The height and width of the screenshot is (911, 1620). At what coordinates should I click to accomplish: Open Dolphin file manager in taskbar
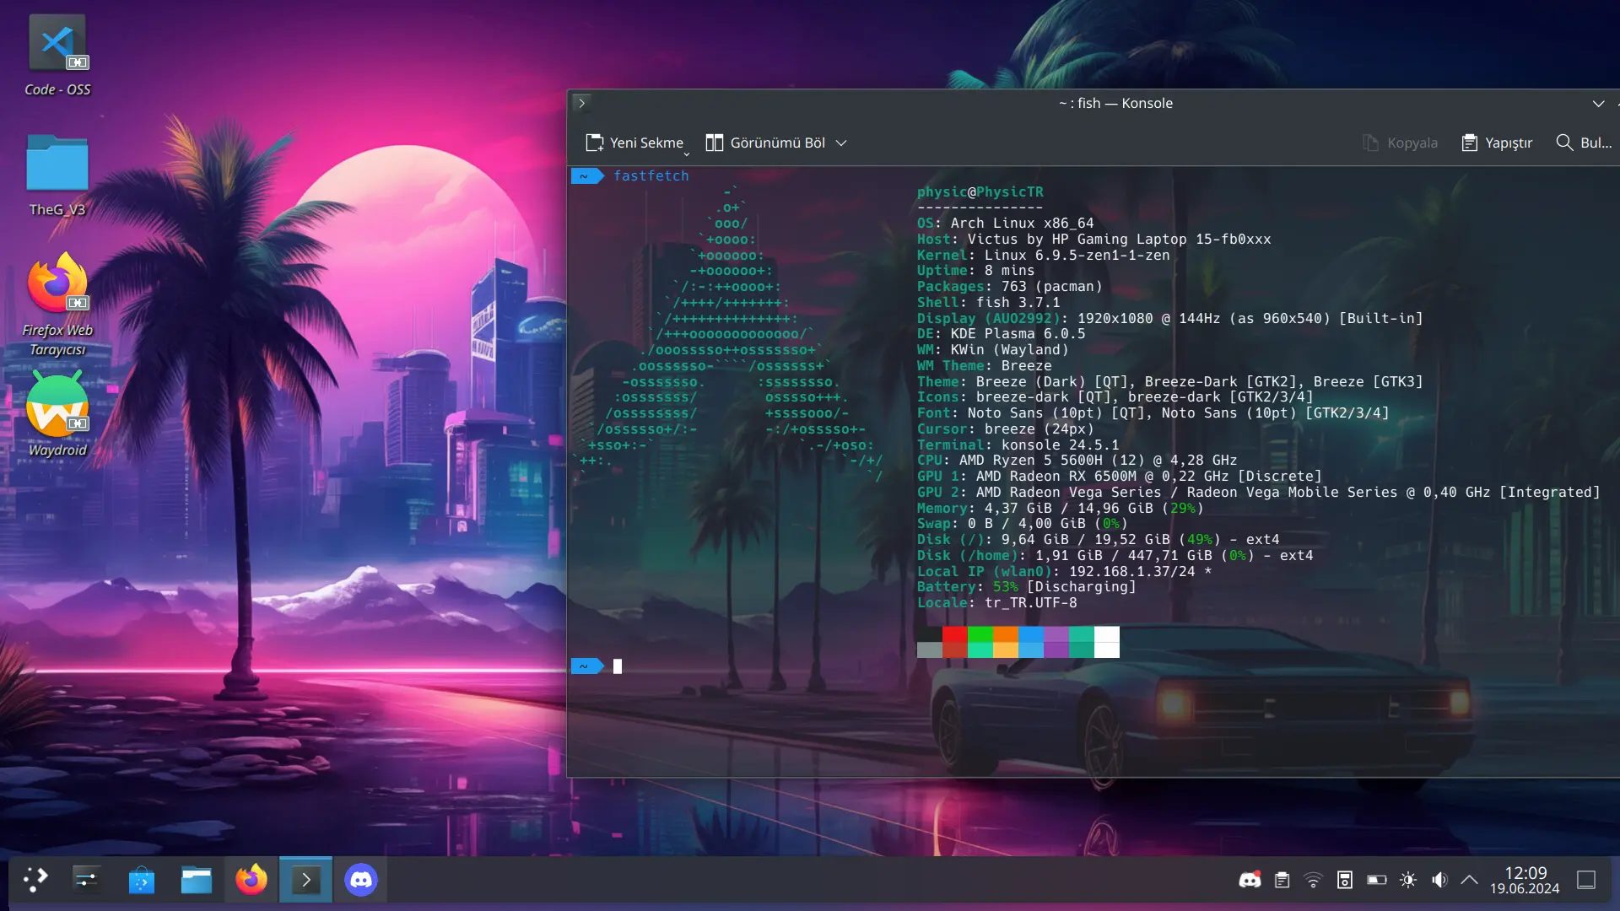pyautogui.click(x=196, y=880)
